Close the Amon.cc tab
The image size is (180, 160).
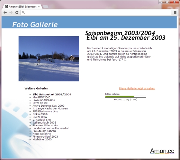tap(39, 7)
